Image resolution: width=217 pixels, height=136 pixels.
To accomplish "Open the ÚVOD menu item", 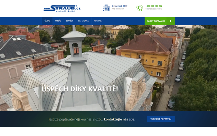I will pos(47,21).
